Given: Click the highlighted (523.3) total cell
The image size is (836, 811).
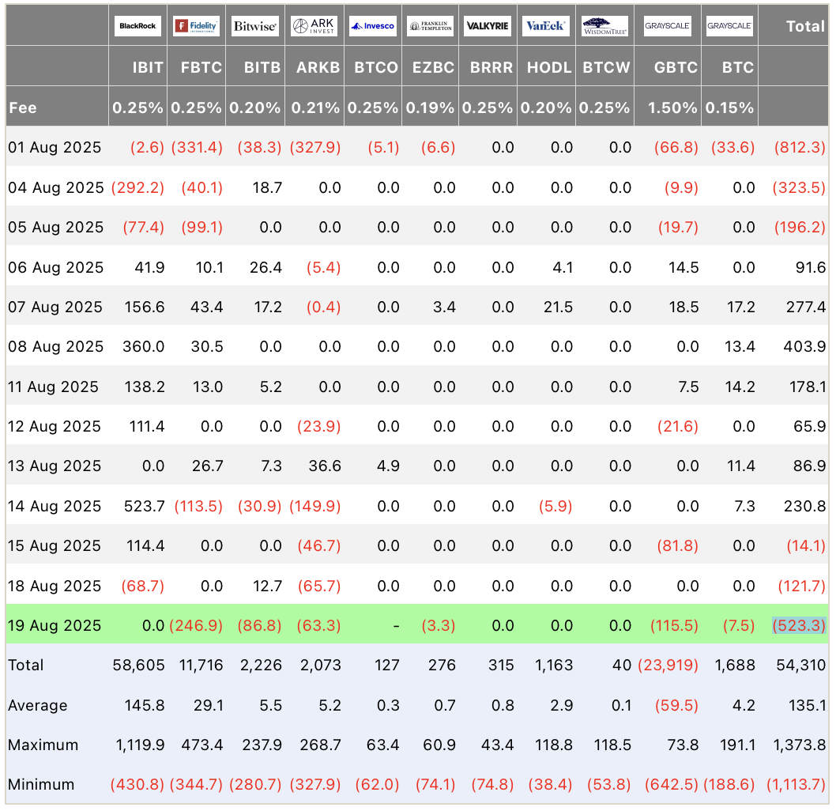Looking at the screenshot, I should (x=799, y=625).
